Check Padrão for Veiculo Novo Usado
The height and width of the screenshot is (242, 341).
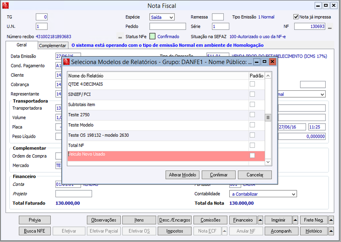[x=252, y=156]
